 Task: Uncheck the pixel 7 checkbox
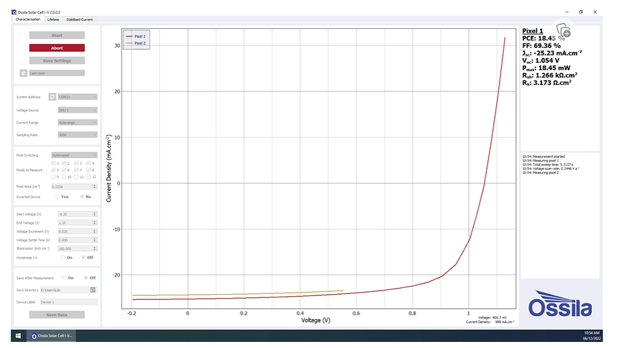[x=77, y=170]
